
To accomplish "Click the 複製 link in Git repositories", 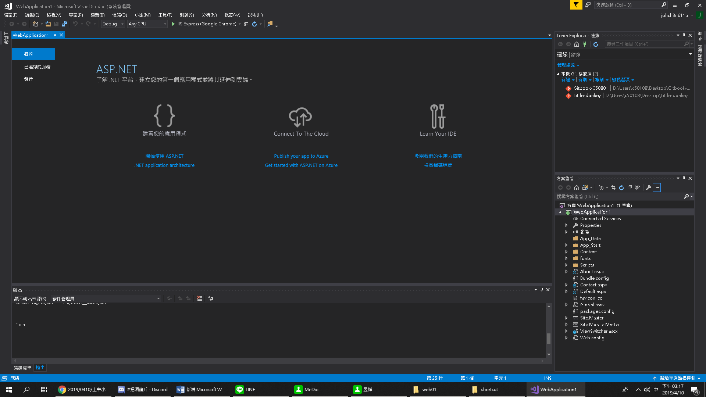I will 600,80.
